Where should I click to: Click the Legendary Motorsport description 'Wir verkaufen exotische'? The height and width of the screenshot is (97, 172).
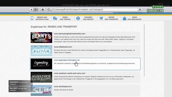[x=94, y=64]
